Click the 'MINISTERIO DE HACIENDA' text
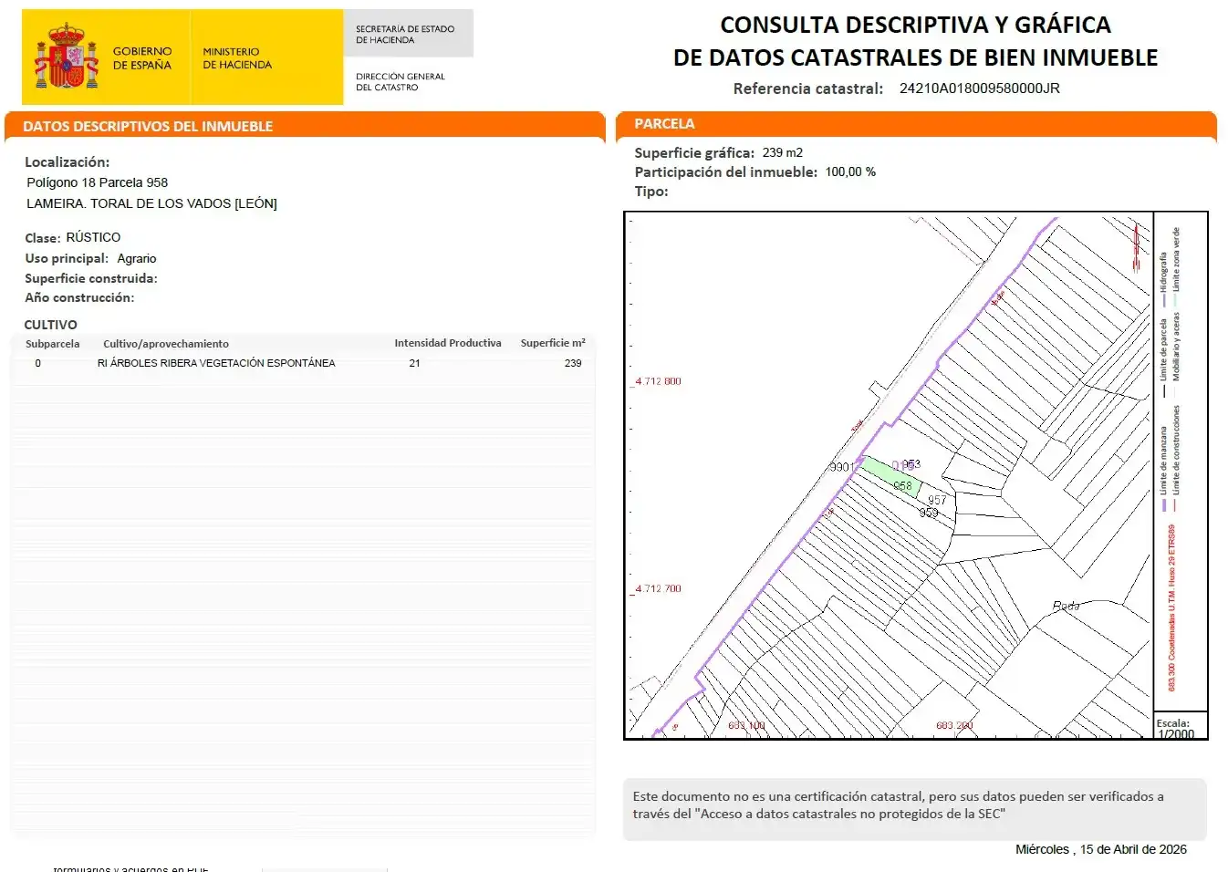The width and height of the screenshot is (1228, 872). pyautogui.click(x=237, y=58)
